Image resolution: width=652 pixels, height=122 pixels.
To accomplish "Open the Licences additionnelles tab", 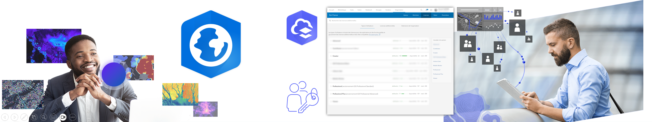I will pos(387,26).
